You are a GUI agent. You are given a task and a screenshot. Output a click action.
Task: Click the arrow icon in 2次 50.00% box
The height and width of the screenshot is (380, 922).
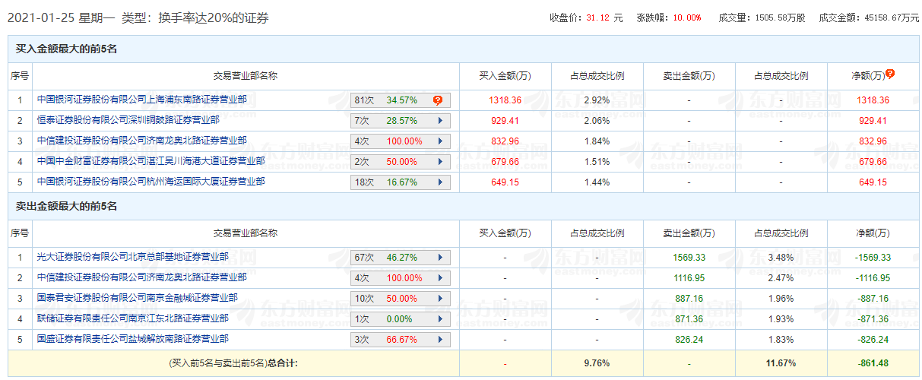point(439,161)
